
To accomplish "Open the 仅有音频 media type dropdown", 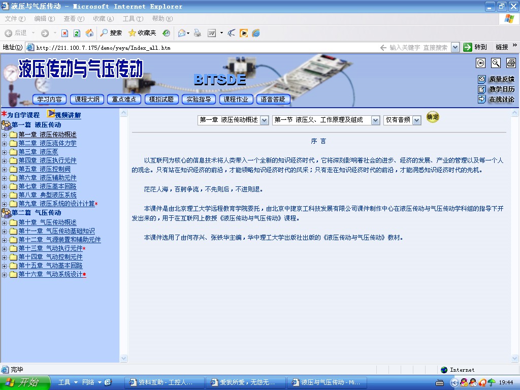I will [x=417, y=120].
